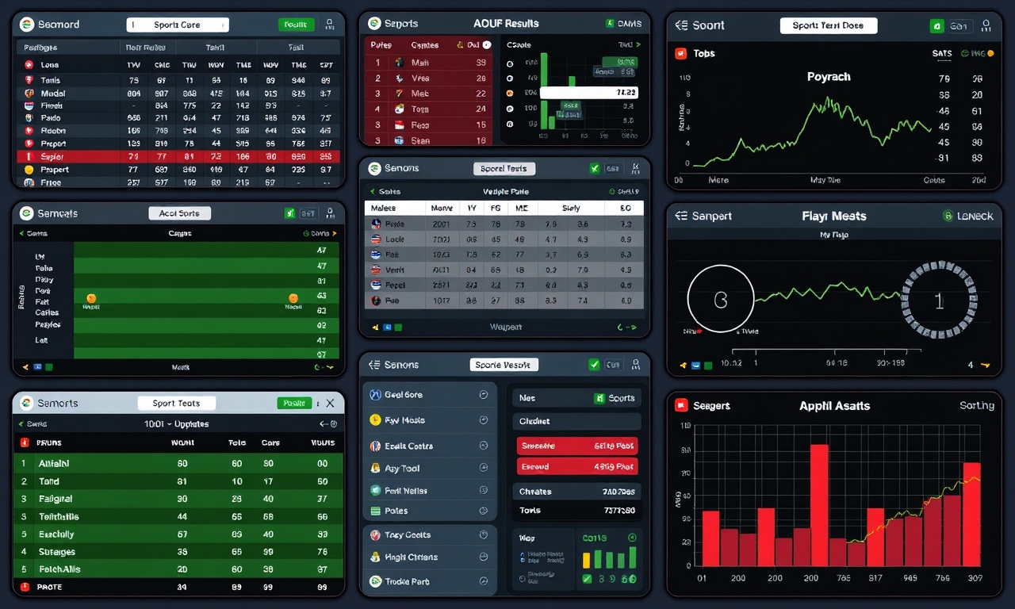
Task: Click the yellow Fyv Meals icon
Action: coord(376,420)
